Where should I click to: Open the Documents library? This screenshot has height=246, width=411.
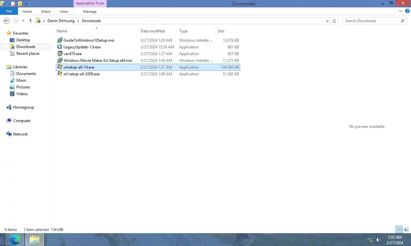point(26,74)
